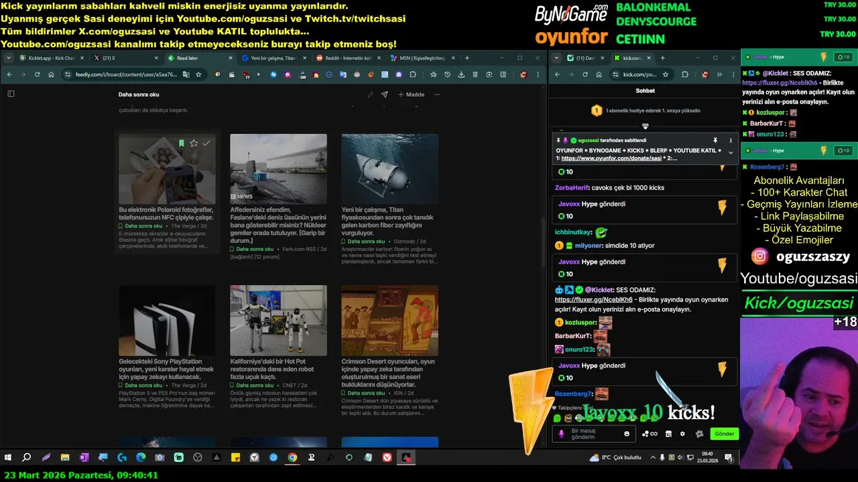858x482 pixels.
Task: Toggle the Feedly sidebar panel icon
Action: tap(11, 94)
